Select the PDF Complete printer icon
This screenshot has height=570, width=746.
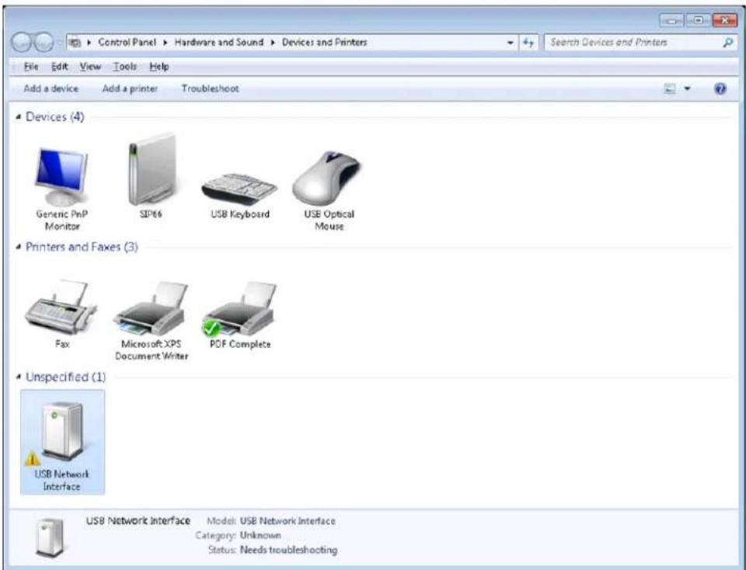tap(239, 308)
